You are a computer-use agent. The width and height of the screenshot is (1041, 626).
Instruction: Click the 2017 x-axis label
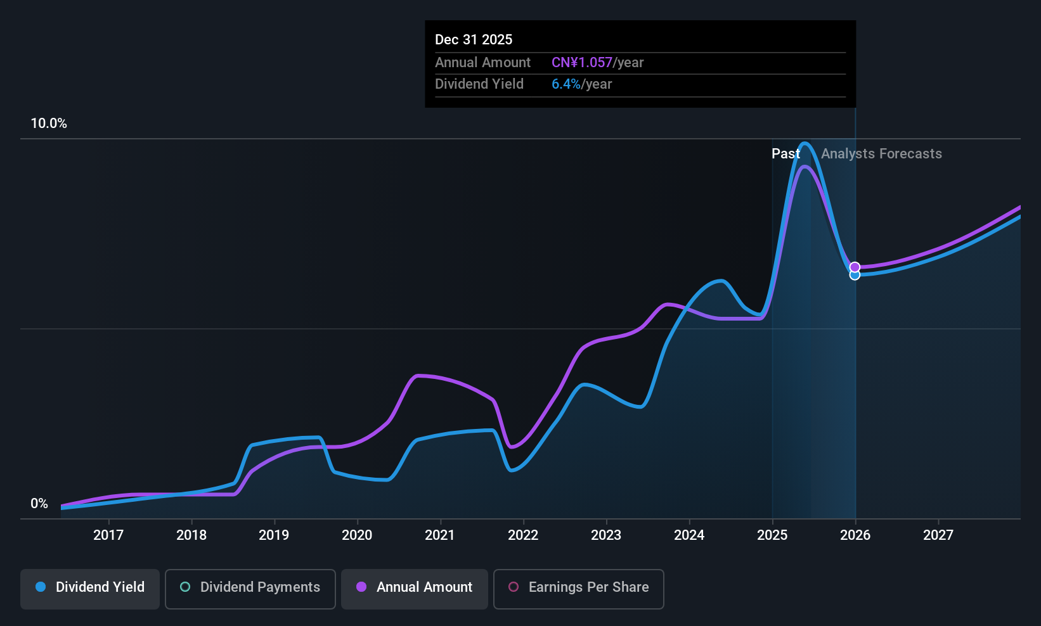[108, 535]
